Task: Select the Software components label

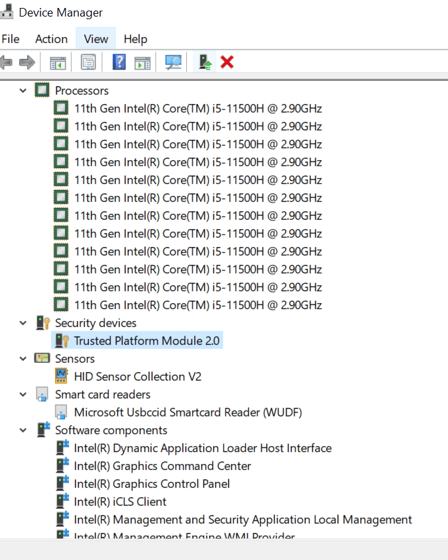Action: [x=111, y=430]
